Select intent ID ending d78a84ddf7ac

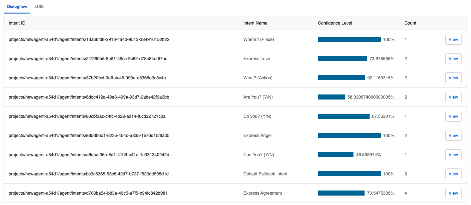(x=88, y=59)
